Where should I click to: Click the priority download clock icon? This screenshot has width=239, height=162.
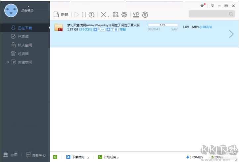click(x=91, y=15)
